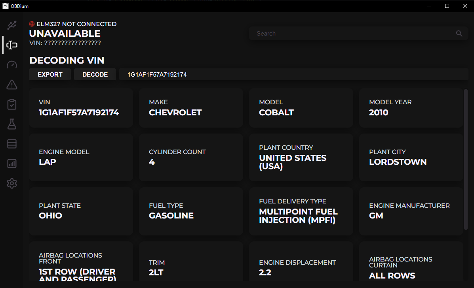Select the ENGINE MODEL card showing LAP
This screenshot has width=474, height=288.
click(x=81, y=157)
